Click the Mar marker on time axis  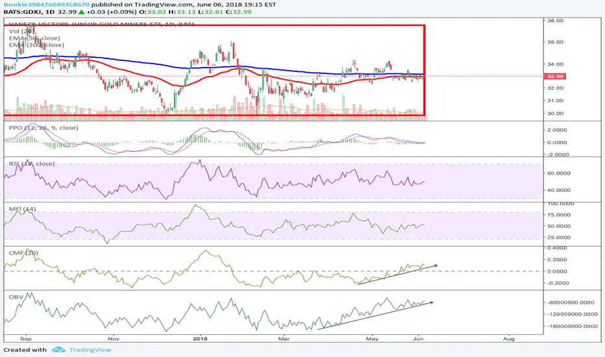coord(284,339)
